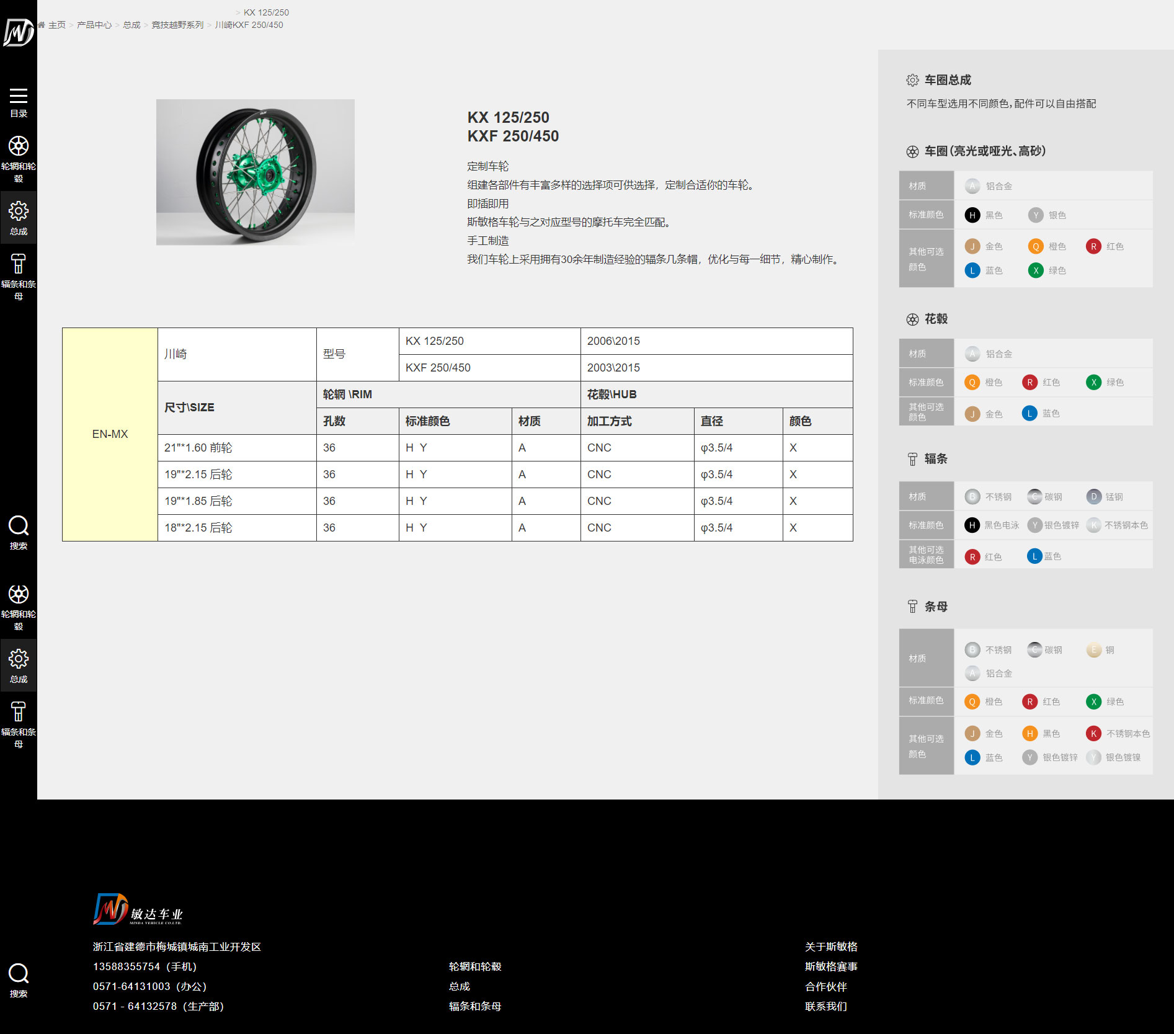The image size is (1174, 1034).
Task: Click the Minda logo in sidebar top
Action: pyautogui.click(x=18, y=32)
